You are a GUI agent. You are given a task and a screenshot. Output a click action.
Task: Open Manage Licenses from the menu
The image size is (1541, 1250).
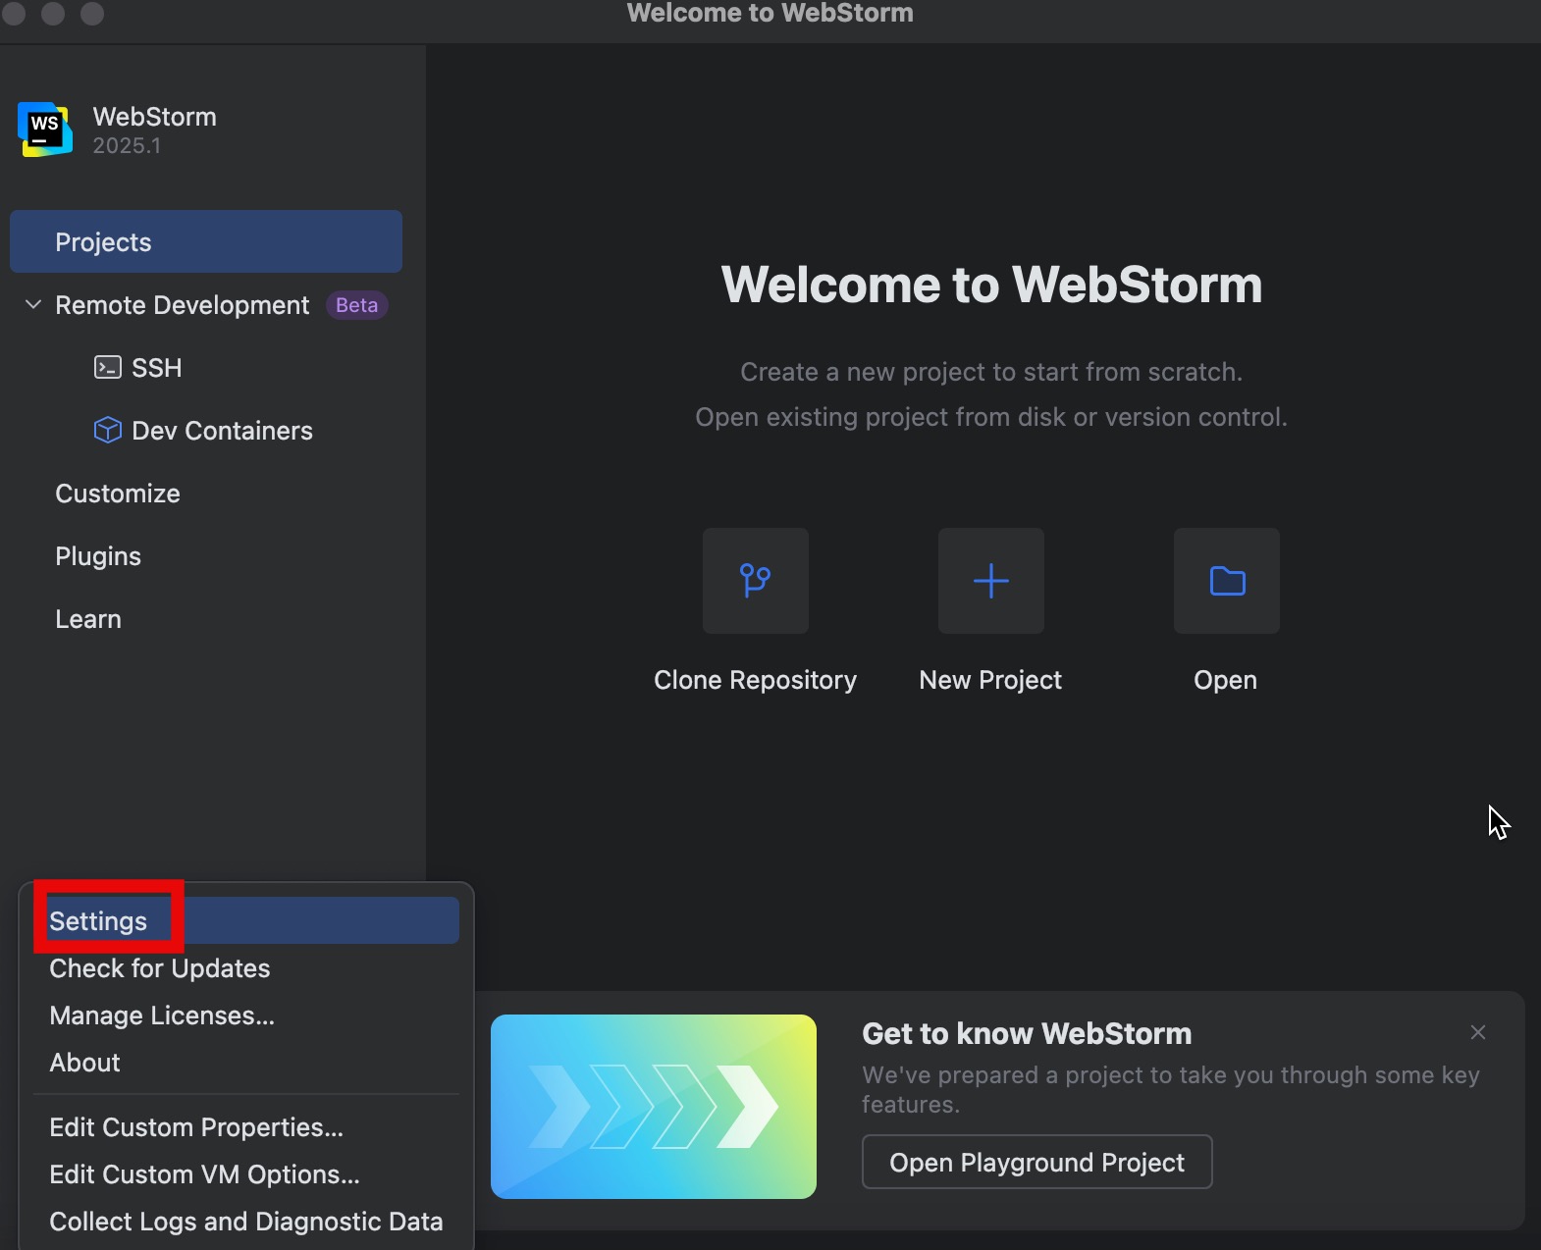tap(162, 1016)
